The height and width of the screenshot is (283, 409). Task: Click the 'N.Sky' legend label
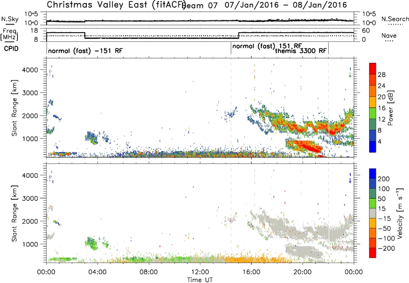(x=10, y=19)
